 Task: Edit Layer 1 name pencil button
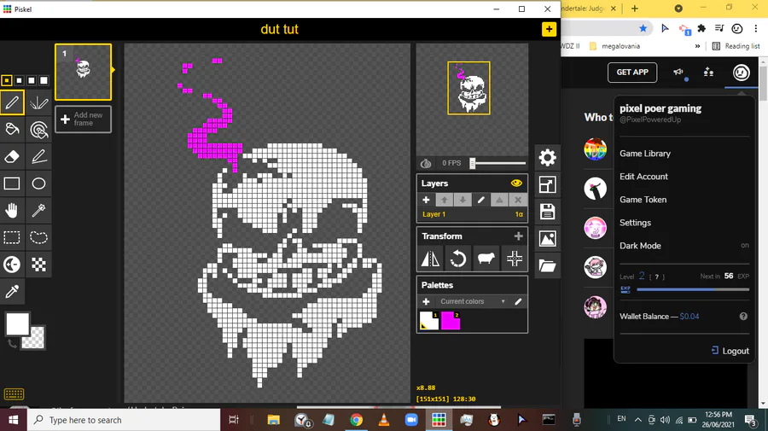pyautogui.click(x=481, y=200)
